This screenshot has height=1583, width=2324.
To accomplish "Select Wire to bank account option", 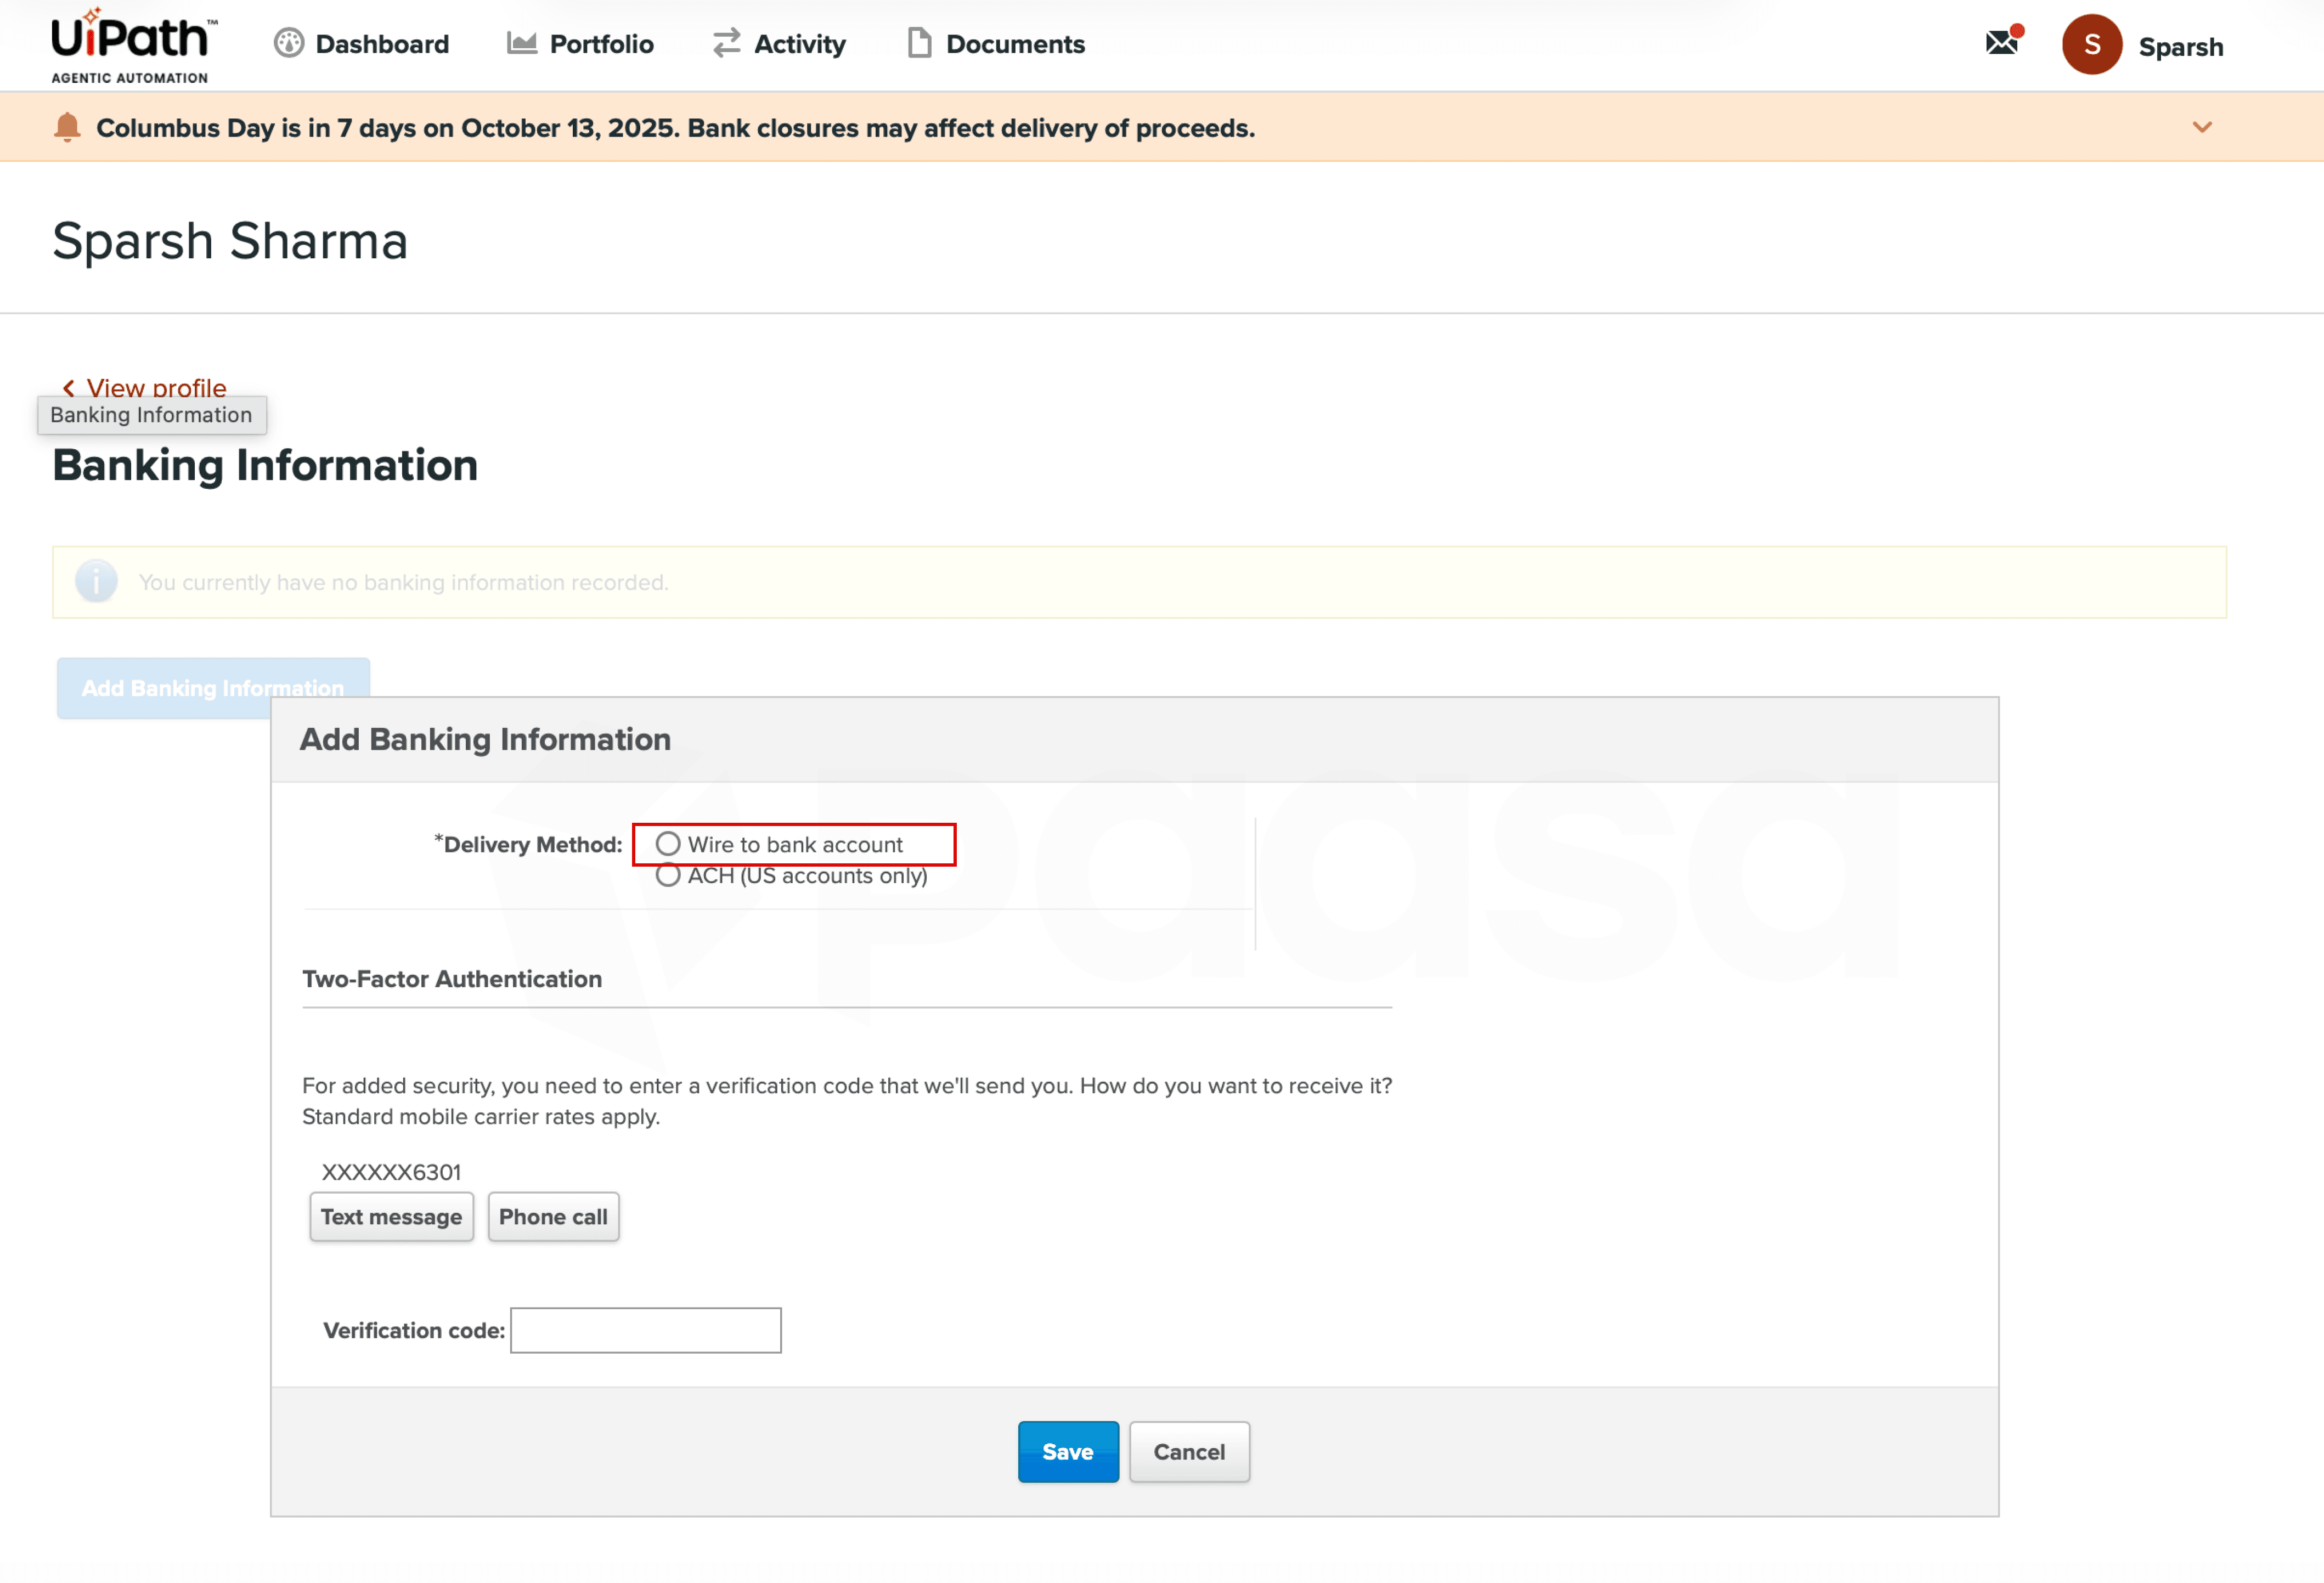I will [x=668, y=845].
